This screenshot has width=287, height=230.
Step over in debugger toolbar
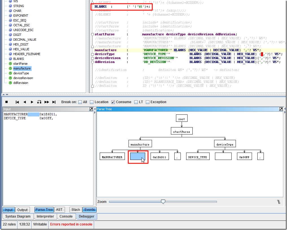tap(39, 102)
